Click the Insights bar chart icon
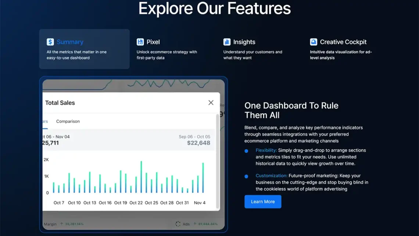The height and width of the screenshot is (236, 419). pos(227,42)
